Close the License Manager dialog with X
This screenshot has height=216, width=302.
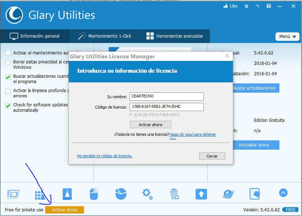tap(227, 56)
